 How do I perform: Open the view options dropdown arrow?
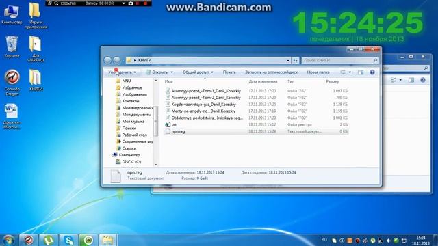(350, 72)
